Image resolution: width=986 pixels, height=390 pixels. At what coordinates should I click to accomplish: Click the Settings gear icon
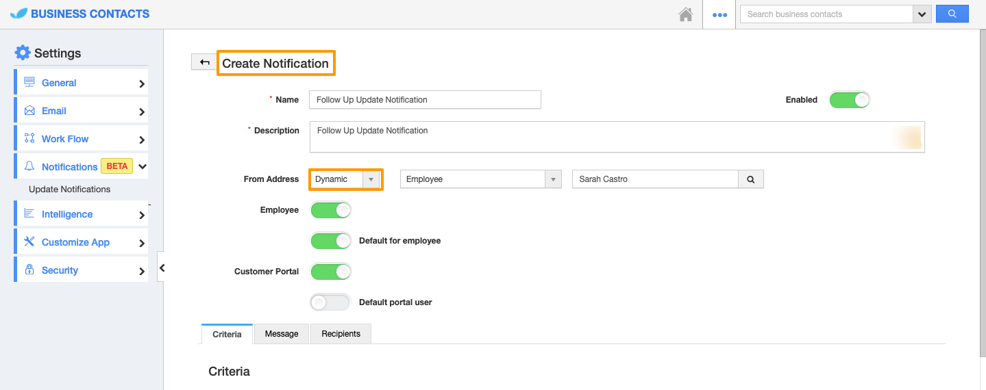click(23, 53)
